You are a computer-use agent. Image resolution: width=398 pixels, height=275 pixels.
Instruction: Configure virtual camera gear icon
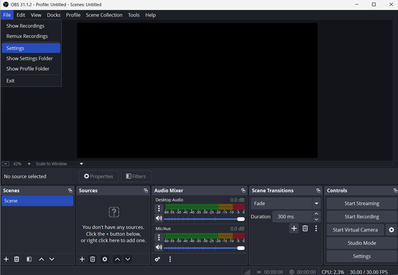(x=392, y=230)
